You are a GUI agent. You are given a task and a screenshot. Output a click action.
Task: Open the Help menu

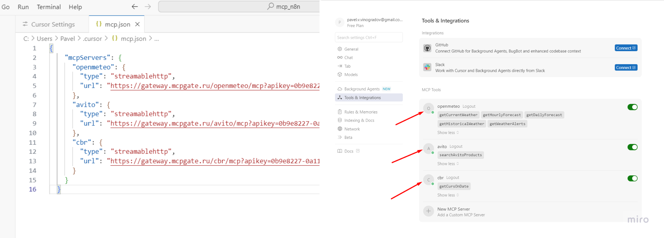(75, 7)
